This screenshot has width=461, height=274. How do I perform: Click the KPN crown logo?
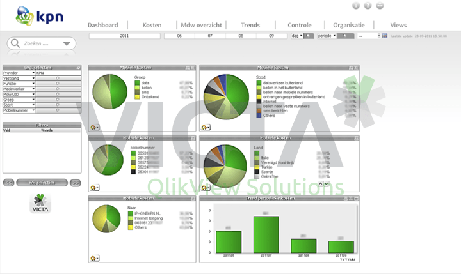pos(24,16)
